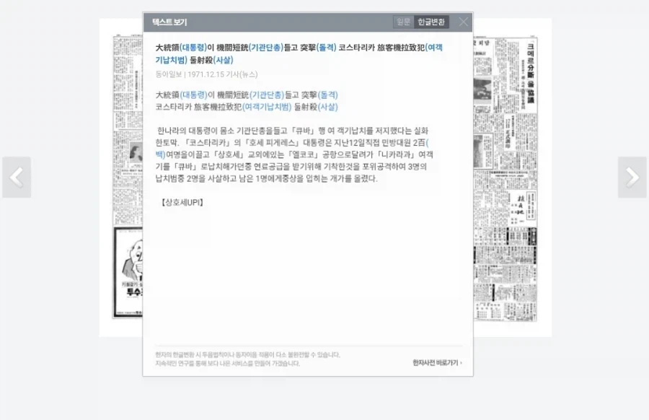Go to next page with right arrow
The width and height of the screenshot is (649, 420).
coord(632,178)
